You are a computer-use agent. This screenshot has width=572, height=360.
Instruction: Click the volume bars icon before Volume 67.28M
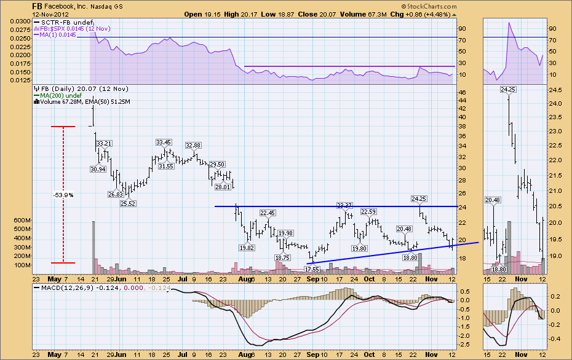pyautogui.click(x=36, y=101)
